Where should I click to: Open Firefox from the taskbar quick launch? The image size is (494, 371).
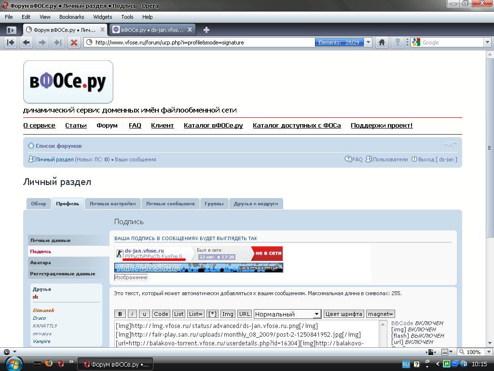(49, 363)
